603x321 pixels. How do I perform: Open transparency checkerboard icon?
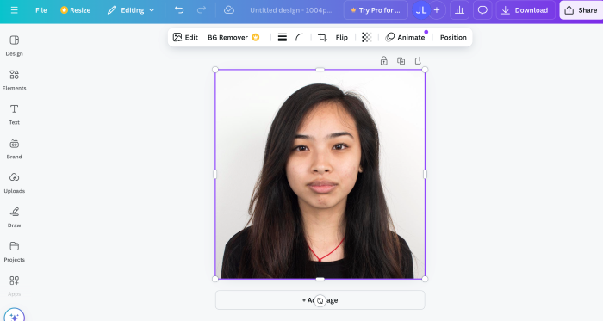366,37
